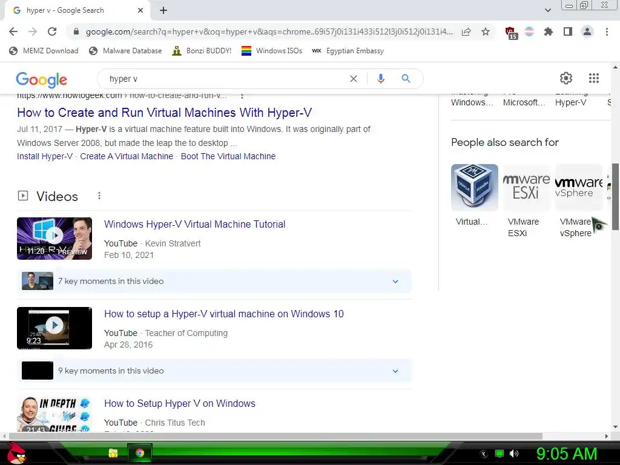Select the VirtualBox logo under People also search for
The width and height of the screenshot is (620, 465).
(475, 188)
